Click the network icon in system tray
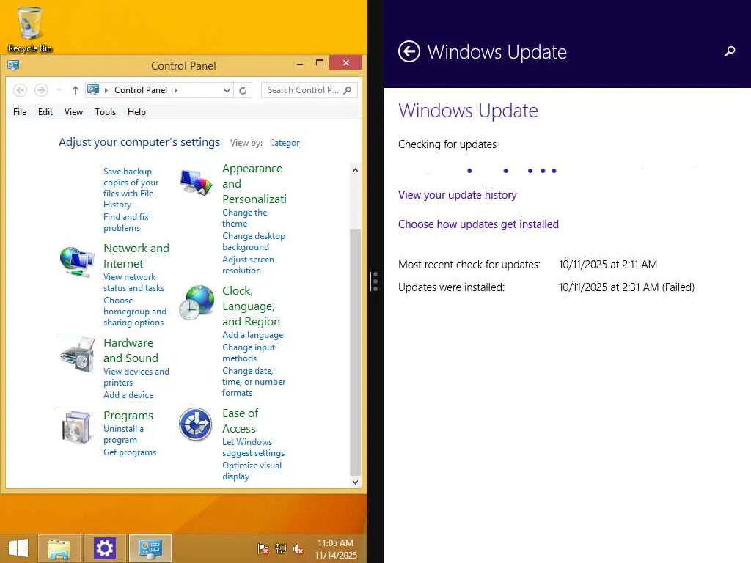Image resolution: width=751 pixels, height=563 pixels. tap(281, 549)
